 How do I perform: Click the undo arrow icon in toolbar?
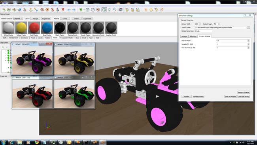tap(69, 10)
